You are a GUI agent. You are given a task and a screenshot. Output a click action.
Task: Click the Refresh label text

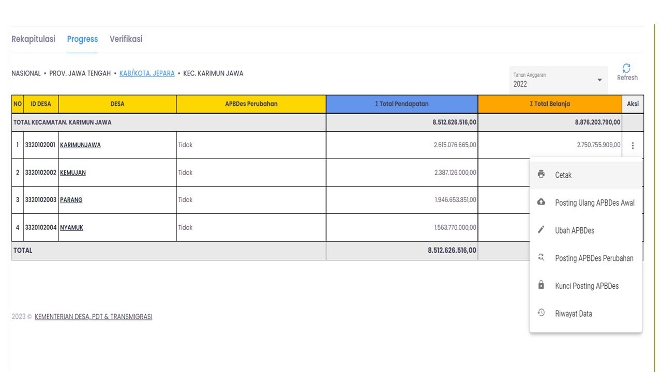pos(627,78)
